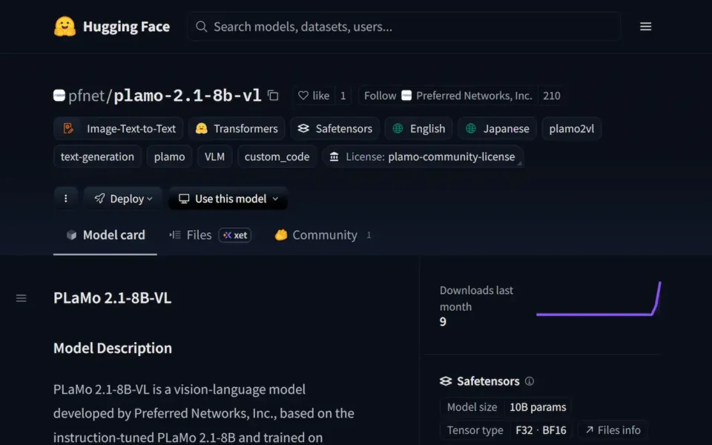Viewport: 712px width, 445px height.
Task: Click the xet badge on Files
Action: (234, 235)
